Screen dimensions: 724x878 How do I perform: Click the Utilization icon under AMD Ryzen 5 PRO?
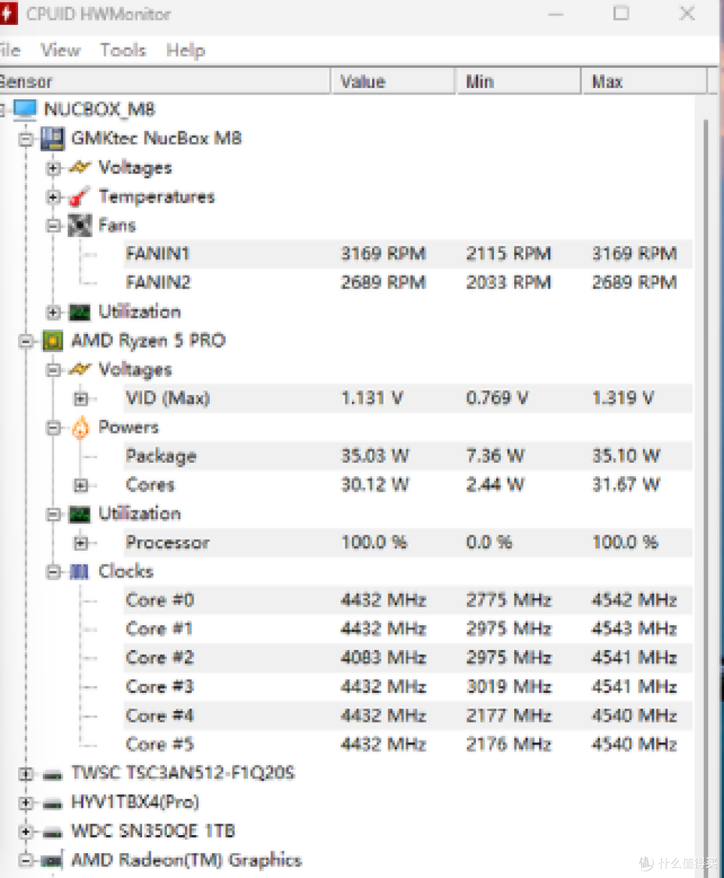80,514
